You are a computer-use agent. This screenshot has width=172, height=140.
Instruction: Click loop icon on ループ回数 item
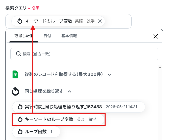[x=20, y=132]
